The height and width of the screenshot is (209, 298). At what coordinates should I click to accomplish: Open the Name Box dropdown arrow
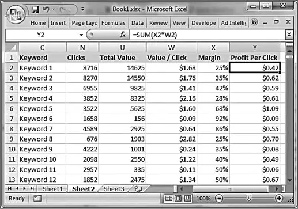[81, 35]
